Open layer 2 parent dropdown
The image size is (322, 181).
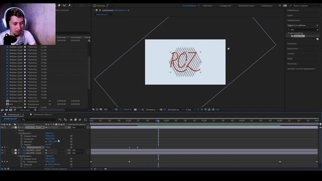79,150
